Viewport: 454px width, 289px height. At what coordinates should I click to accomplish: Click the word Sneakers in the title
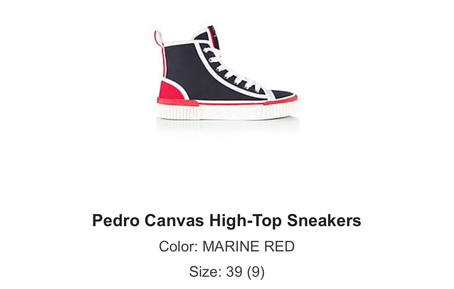pos(324,221)
